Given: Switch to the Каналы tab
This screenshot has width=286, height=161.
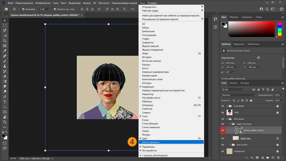Looking at the screenshot, I should click(233, 83).
